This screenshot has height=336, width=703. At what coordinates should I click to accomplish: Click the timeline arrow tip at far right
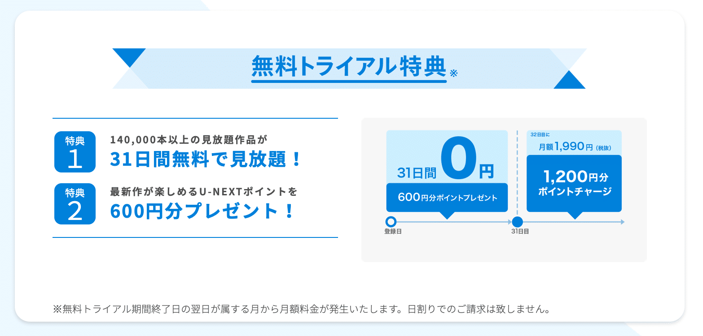tap(622, 222)
